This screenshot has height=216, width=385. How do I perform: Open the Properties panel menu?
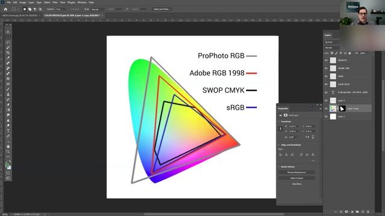point(320,109)
